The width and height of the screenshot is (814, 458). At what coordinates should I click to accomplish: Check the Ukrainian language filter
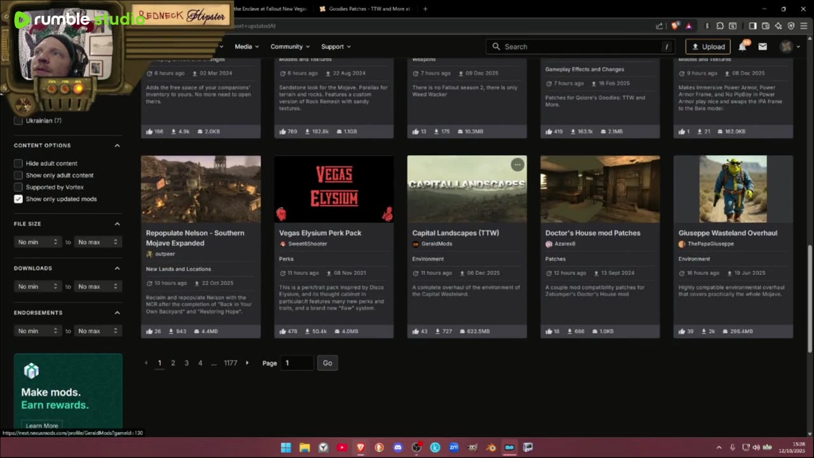click(18, 120)
